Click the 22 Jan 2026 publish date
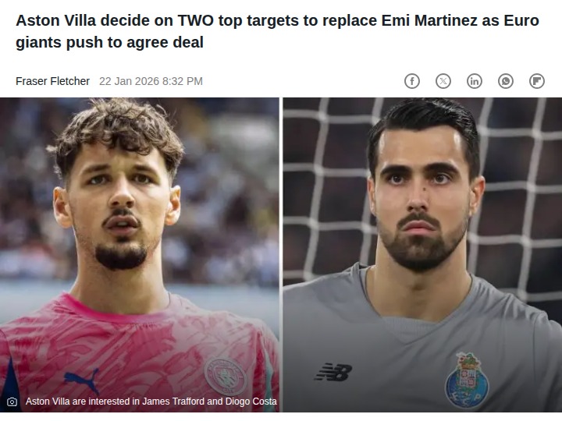Viewport: 562px width, 421px height. pyautogui.click(x=151, y=81)
